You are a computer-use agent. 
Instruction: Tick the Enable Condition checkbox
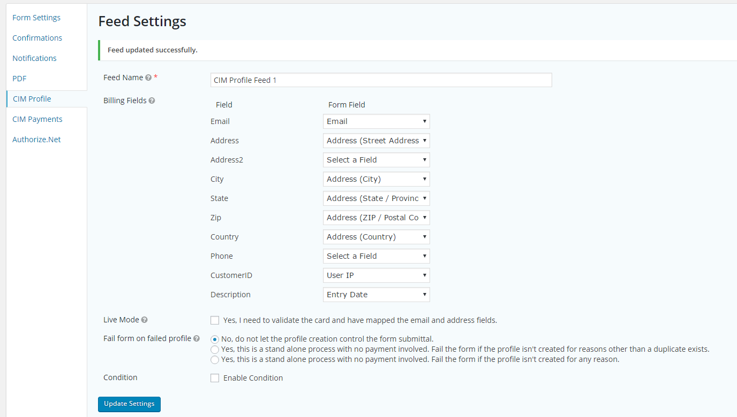coord(215,378)
